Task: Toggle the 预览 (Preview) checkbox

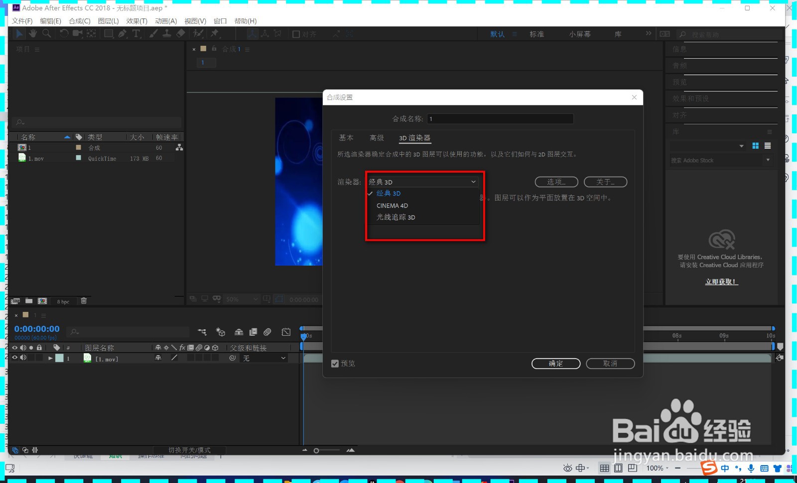Action: pos(335,364)
